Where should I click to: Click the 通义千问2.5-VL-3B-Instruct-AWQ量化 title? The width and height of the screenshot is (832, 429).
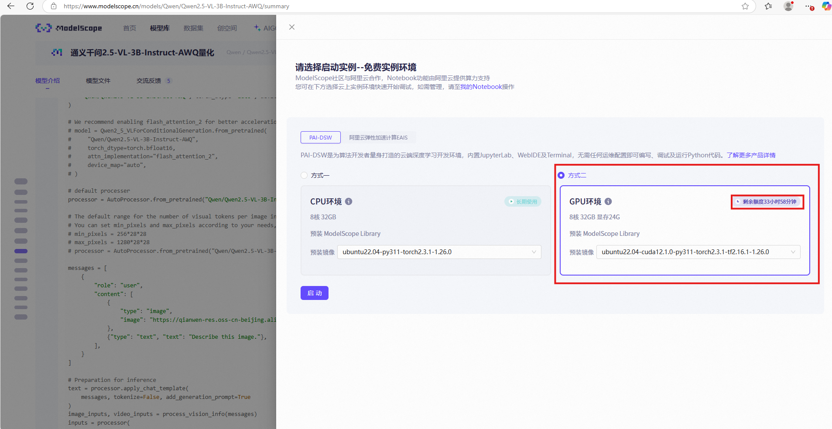142,52
